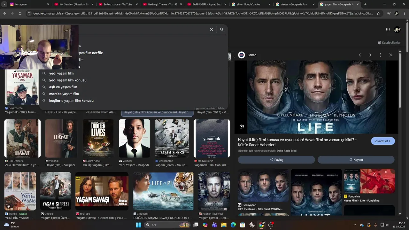Open the Hayat (Life) filmi konusu title link
This screenshot has width=409, height=230.
[x=297, y=142]
